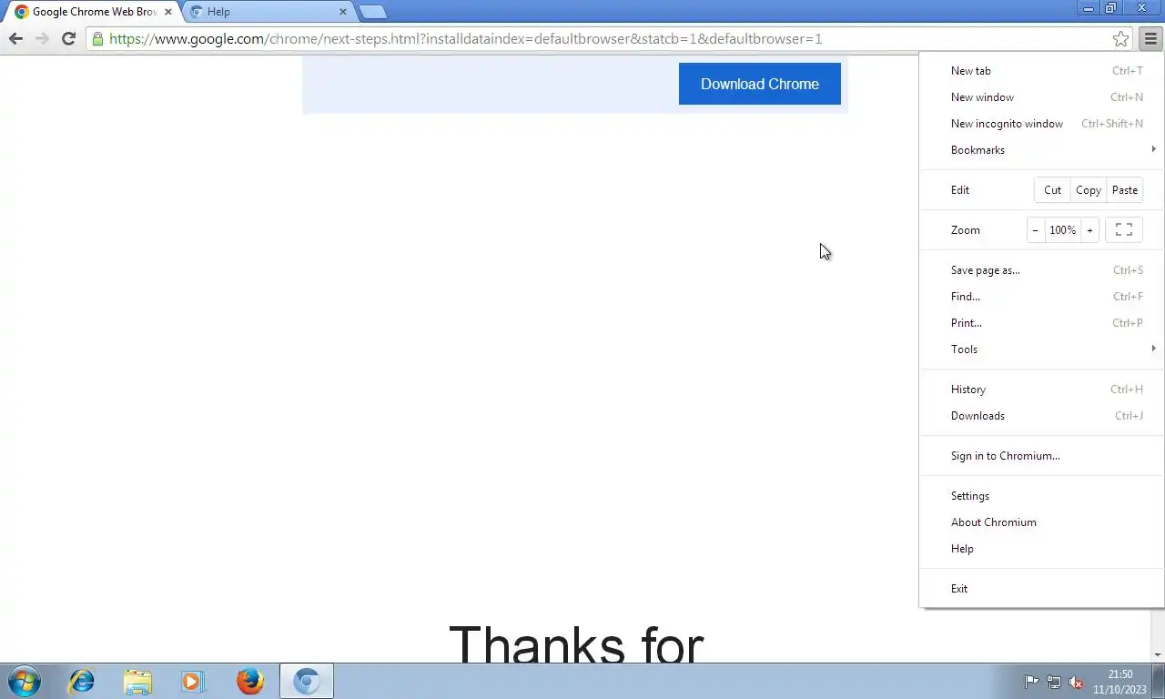Click the network tray icon
1165x699 pixels.
pyautogui.click(x=1054, y=682)
